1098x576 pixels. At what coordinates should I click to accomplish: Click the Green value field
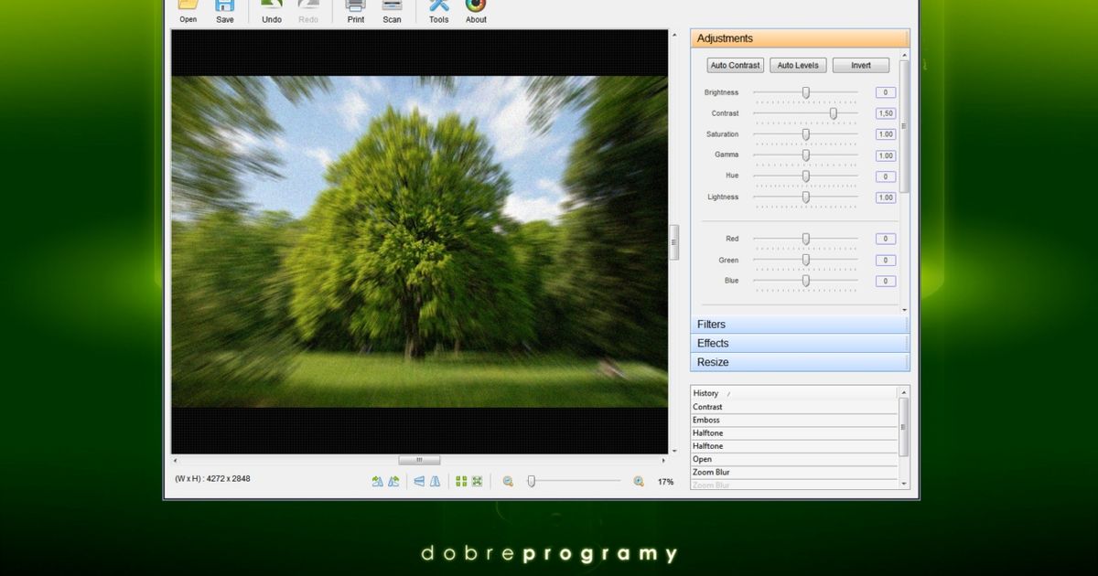point(886,260)
